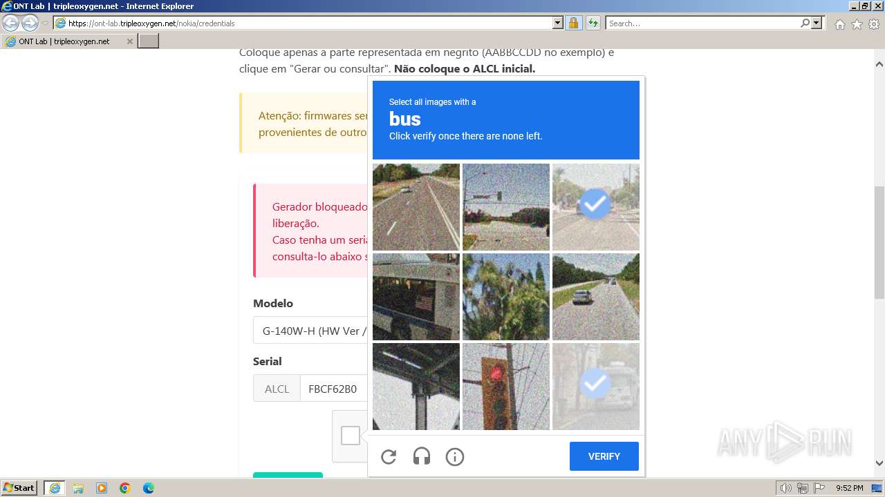Switch to the audio captcha challenge

tap(422, 456)
